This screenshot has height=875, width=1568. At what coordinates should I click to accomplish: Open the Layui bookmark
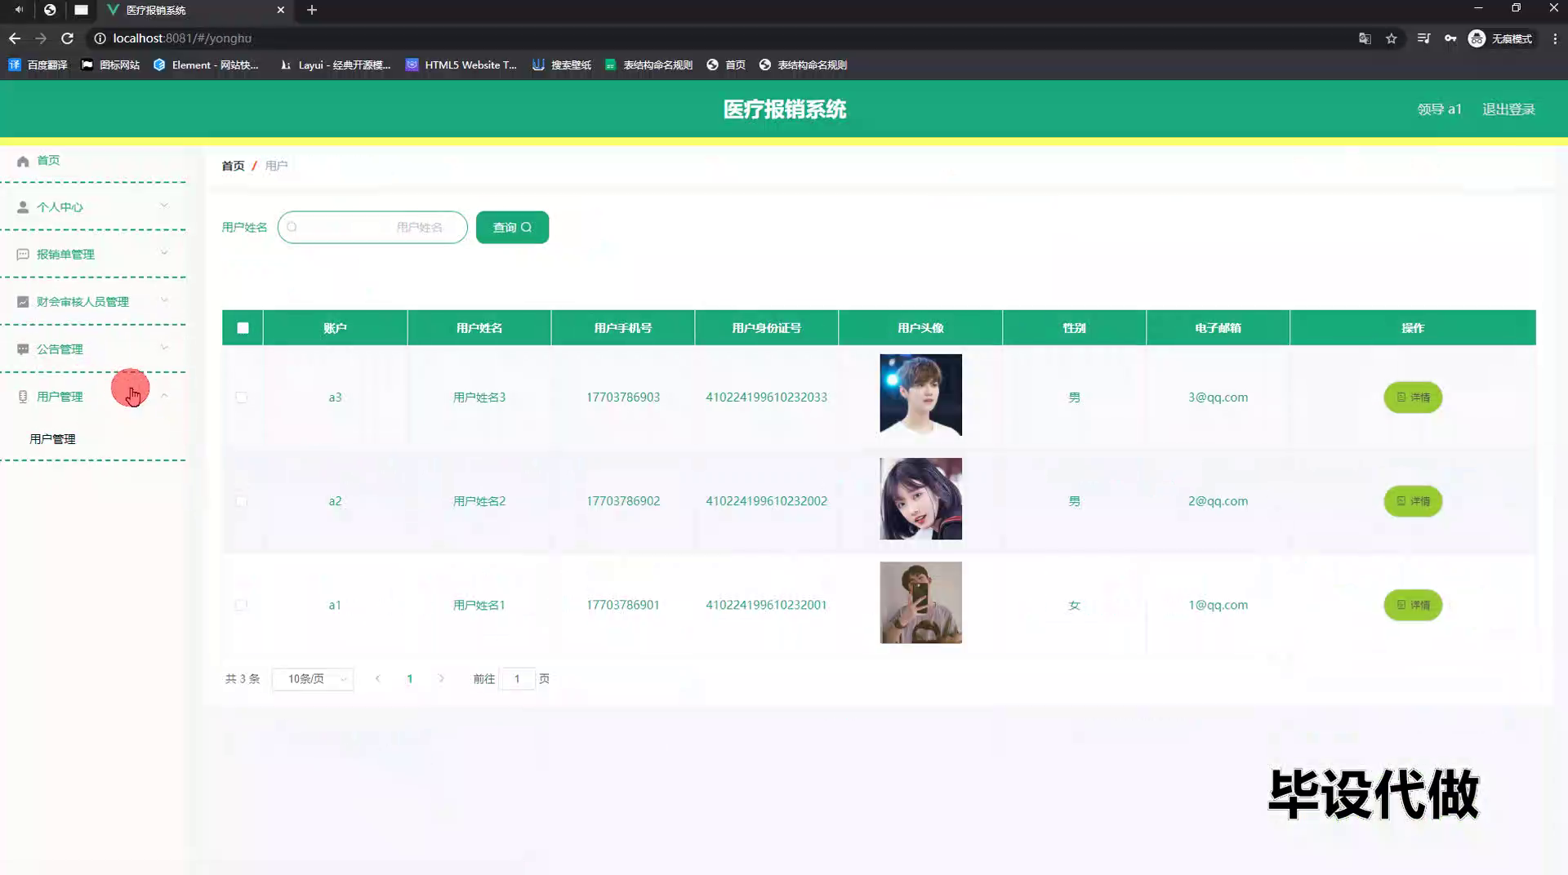[335, 64]
